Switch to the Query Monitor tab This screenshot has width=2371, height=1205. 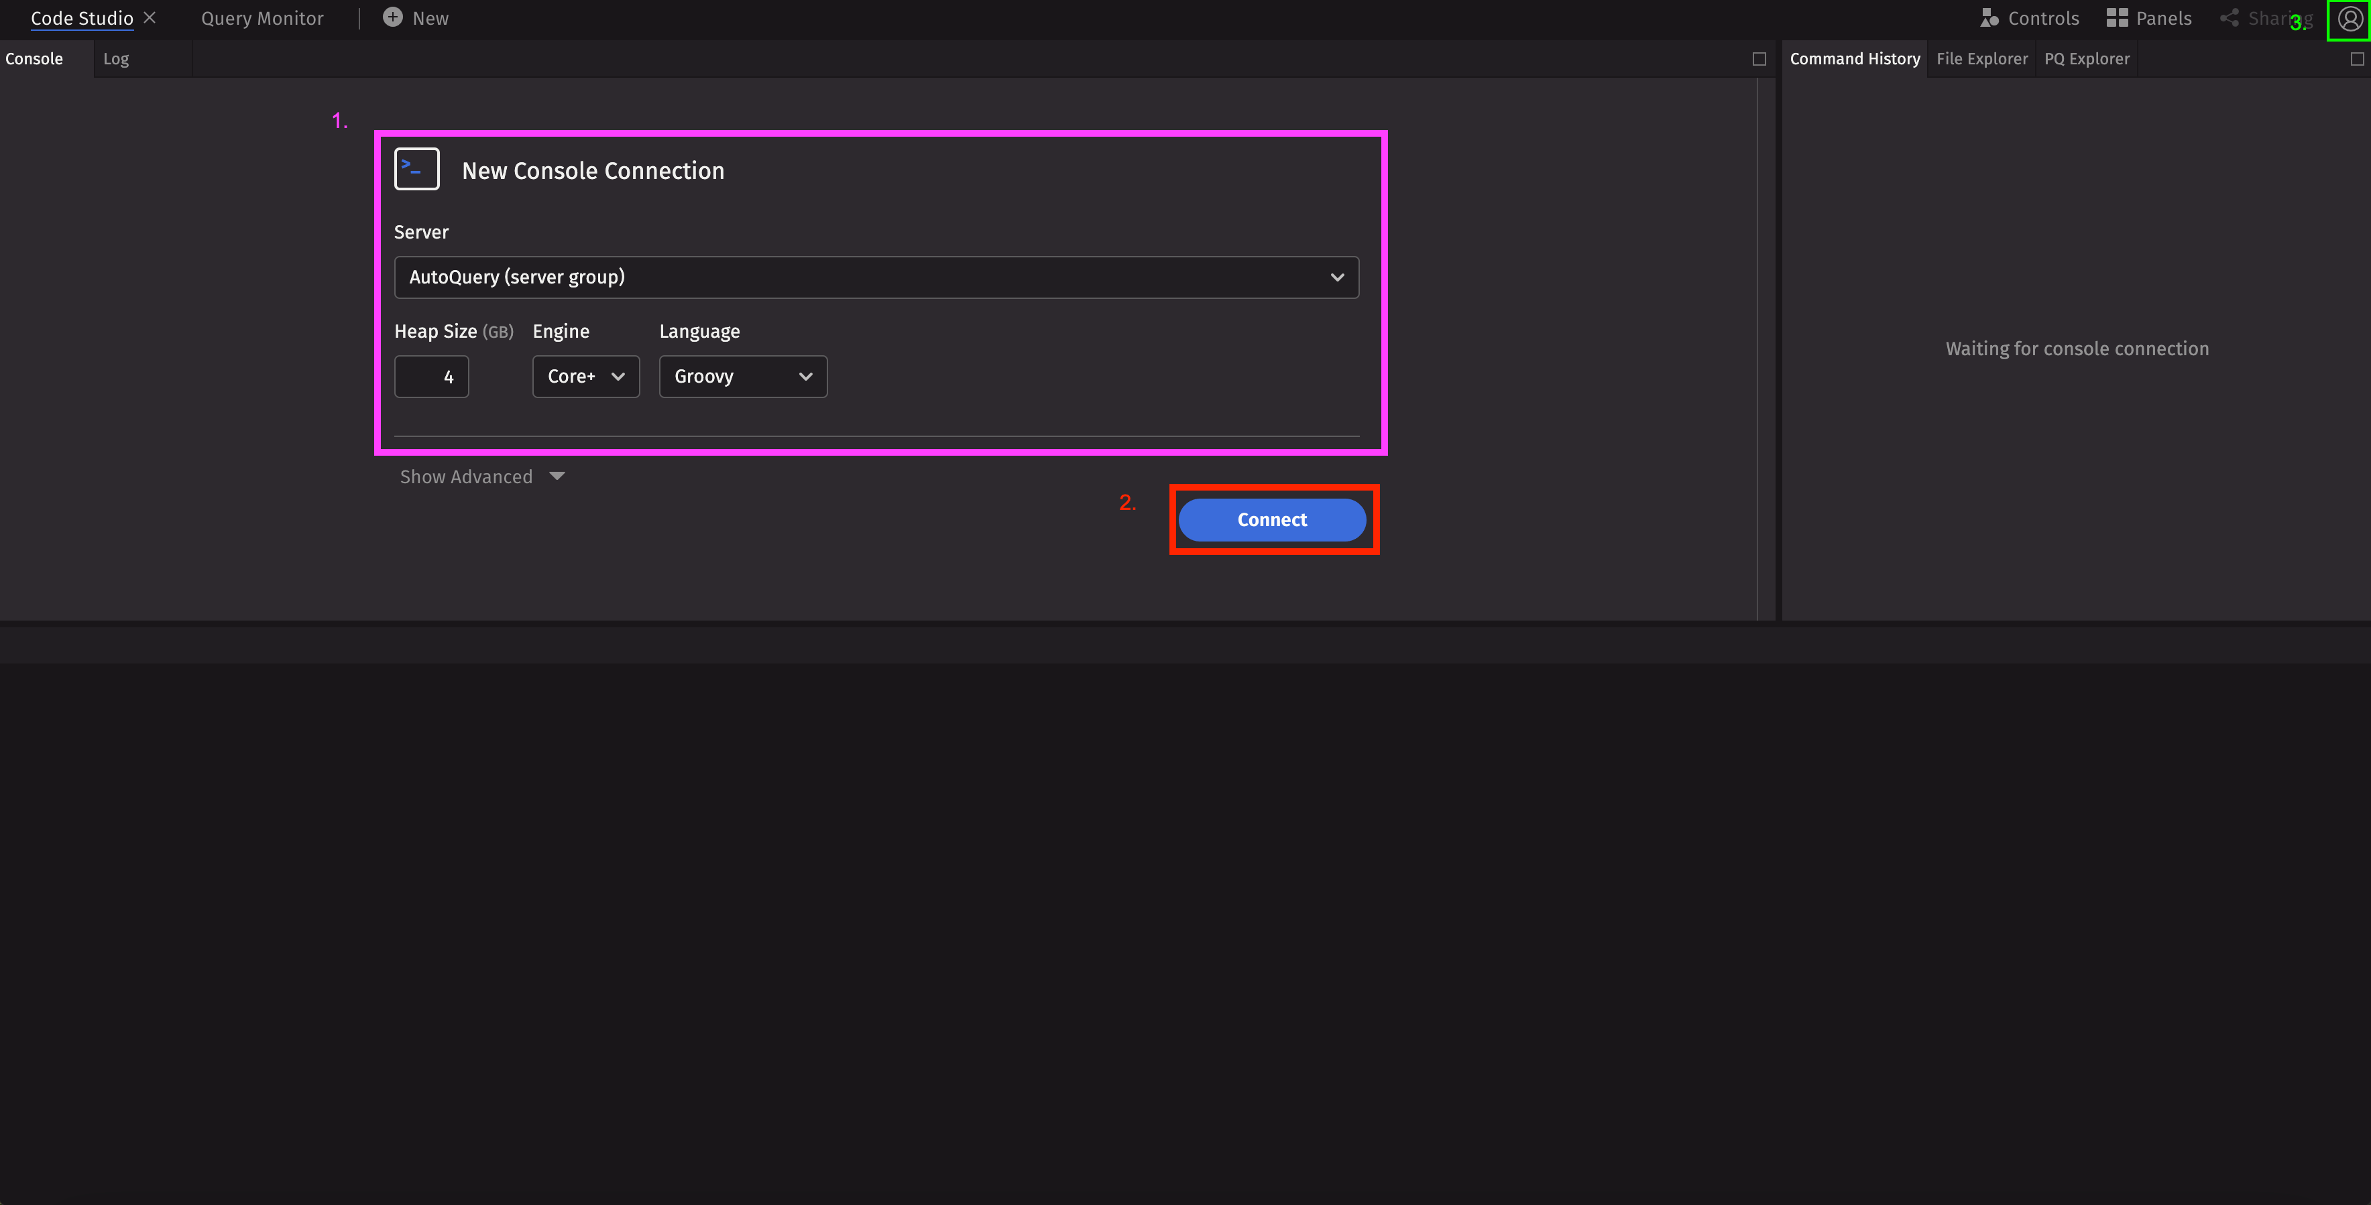pyautogui.click(x=262, y=18)
